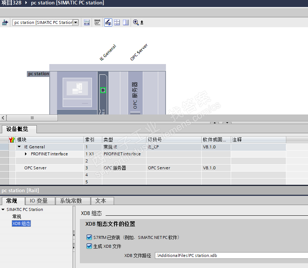Click the XDB 文件路径 input field

[231, 255]
